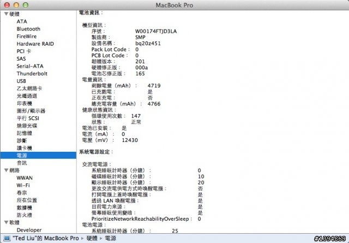Viewport: 349px width, 243px height.
Task: Select Bluetooth in the sidebar
Action: (28, 29)
